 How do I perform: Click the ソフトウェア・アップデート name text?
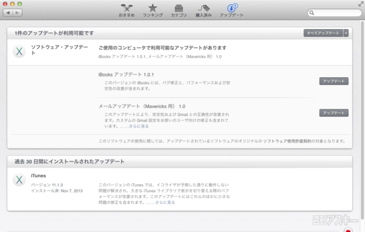pyautogui.click(x=60, y=50)
